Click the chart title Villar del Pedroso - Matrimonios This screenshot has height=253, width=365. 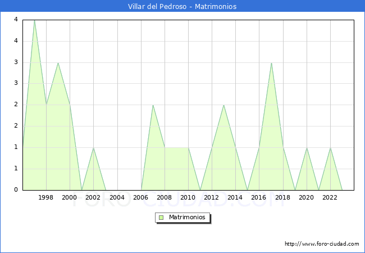click(x=182, y=6)
